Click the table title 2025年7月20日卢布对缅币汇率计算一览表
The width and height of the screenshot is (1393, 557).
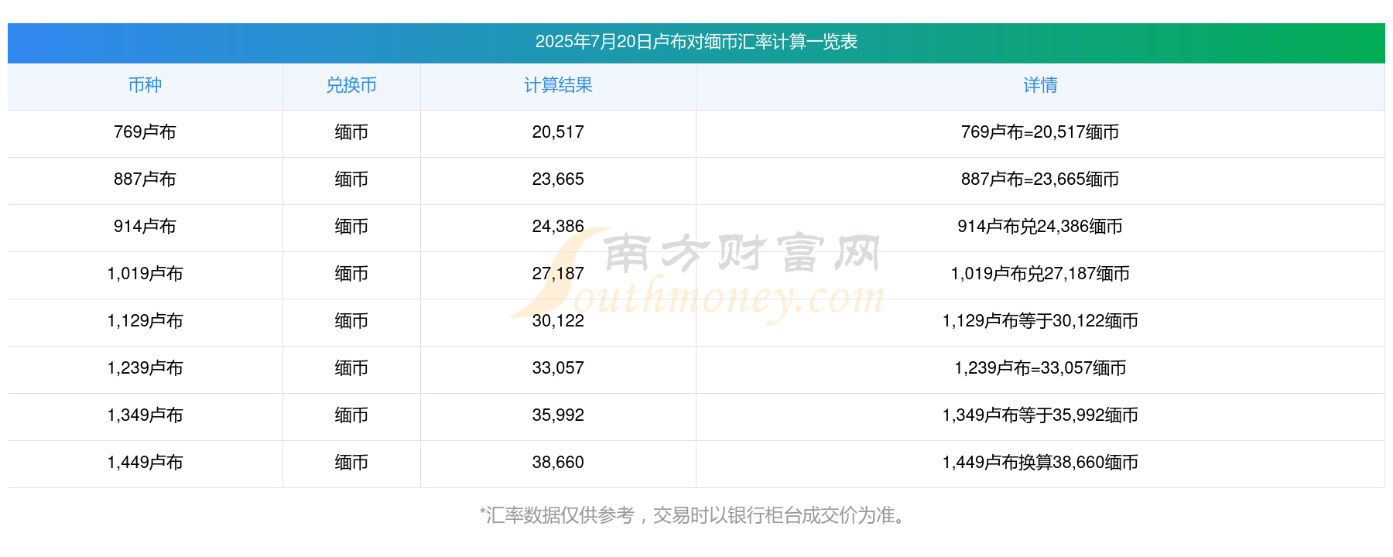(x=696, y=42)
